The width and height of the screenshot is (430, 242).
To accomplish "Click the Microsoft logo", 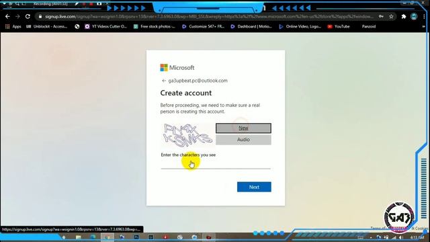I will [x=177, y=67].
